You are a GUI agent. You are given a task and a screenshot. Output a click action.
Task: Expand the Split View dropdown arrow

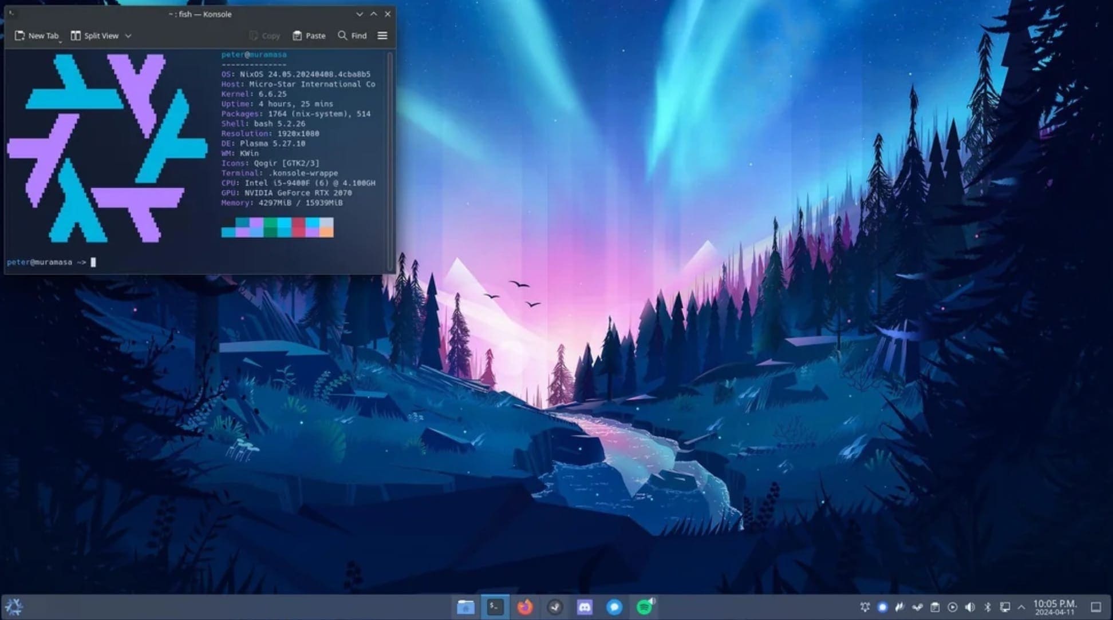point(128,35)
